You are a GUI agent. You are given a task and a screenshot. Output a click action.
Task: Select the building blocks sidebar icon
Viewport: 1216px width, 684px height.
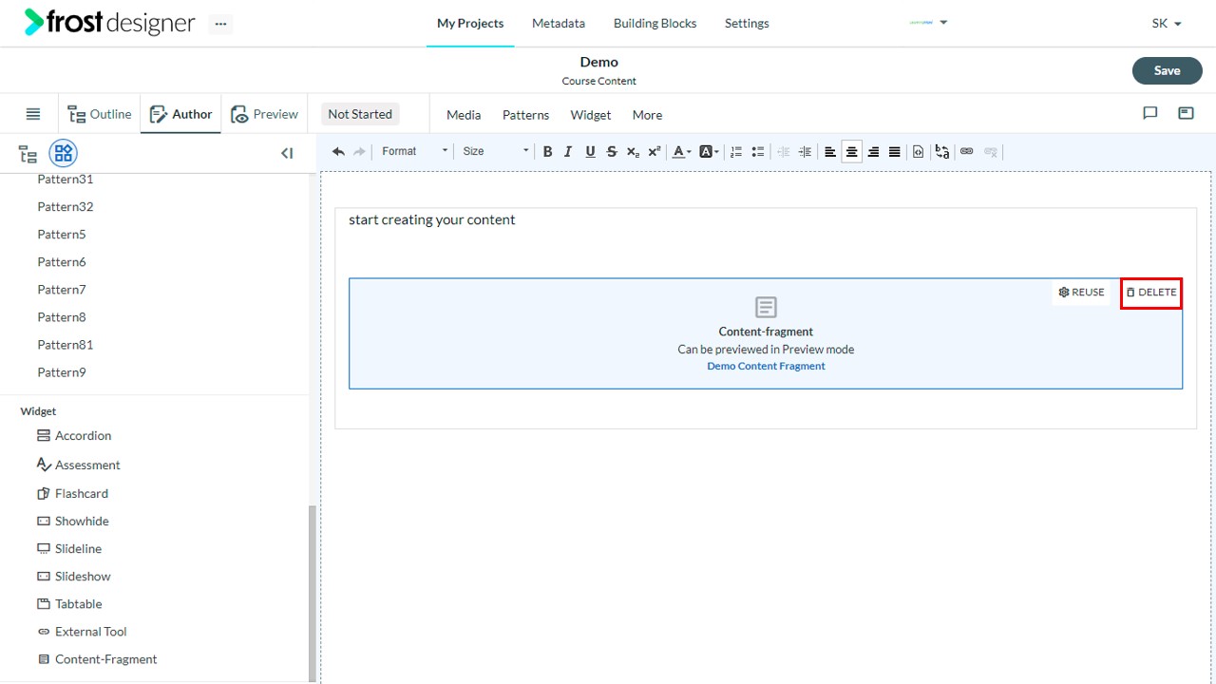point(63,153)
